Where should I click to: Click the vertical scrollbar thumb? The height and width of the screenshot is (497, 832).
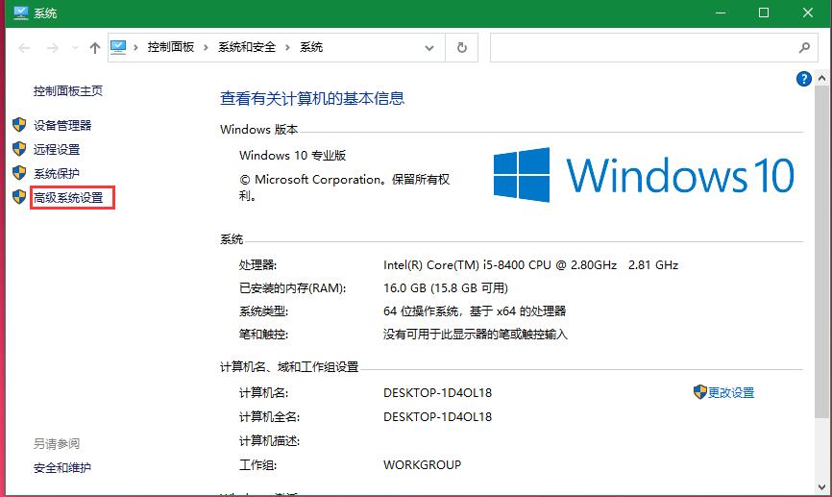(x=822, y=252)
